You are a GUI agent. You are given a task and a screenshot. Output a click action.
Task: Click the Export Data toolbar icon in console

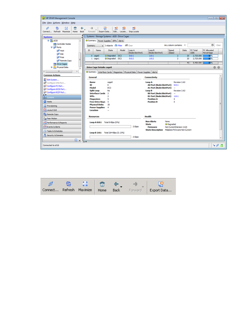pyautogui.click(x=105, y=28)
